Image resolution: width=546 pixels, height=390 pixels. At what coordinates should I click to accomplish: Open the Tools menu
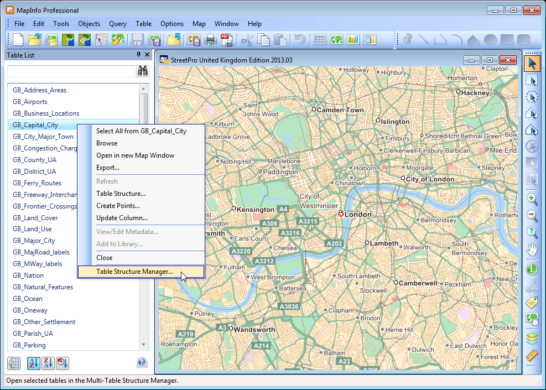tap(61, 24)
